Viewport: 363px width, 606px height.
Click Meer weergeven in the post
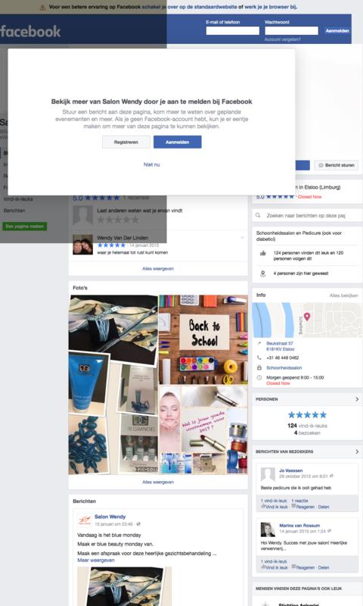click(96, 560)
